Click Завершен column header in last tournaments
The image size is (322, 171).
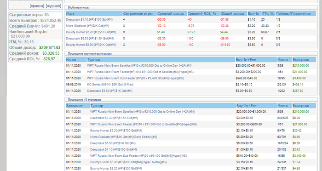[75, 106]
